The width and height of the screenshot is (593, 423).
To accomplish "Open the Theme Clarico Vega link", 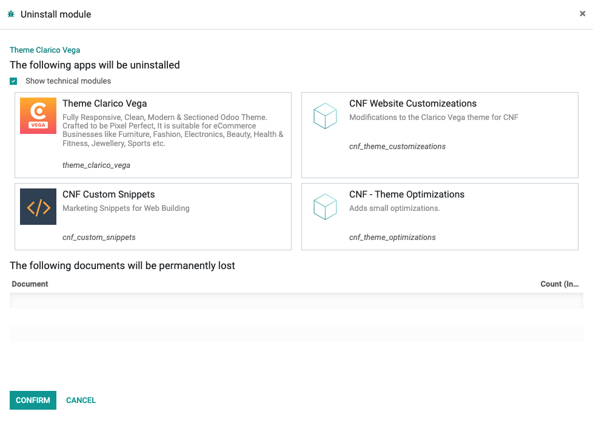I will 45,50.
